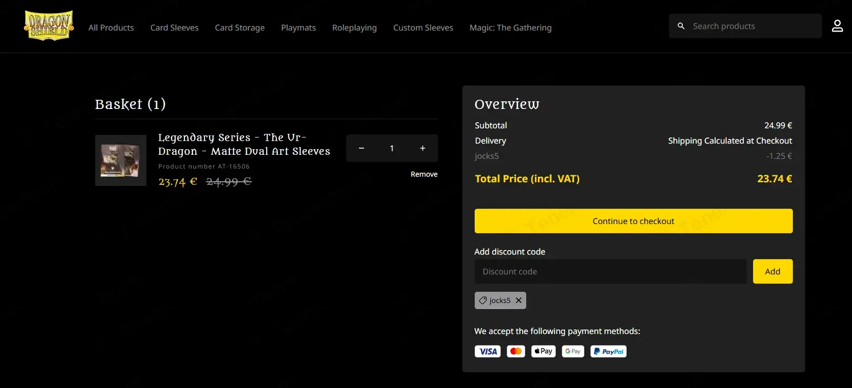Viewport: 852px width, 388px height.
Task: Click the search magnifier icon
Action: [681, 26]
